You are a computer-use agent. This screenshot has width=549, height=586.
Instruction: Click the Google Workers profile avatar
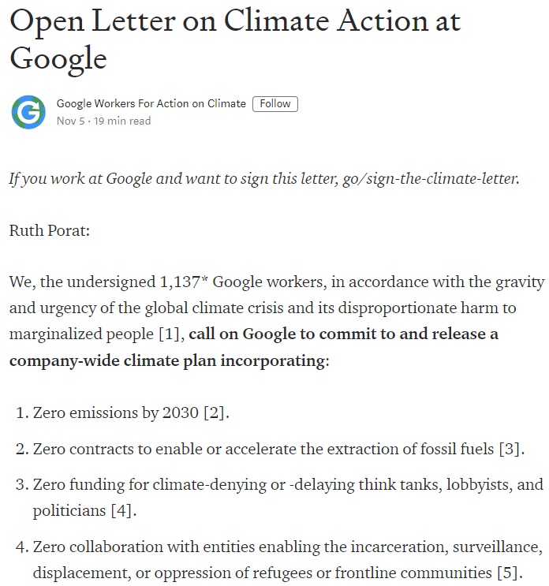(28, 112)
